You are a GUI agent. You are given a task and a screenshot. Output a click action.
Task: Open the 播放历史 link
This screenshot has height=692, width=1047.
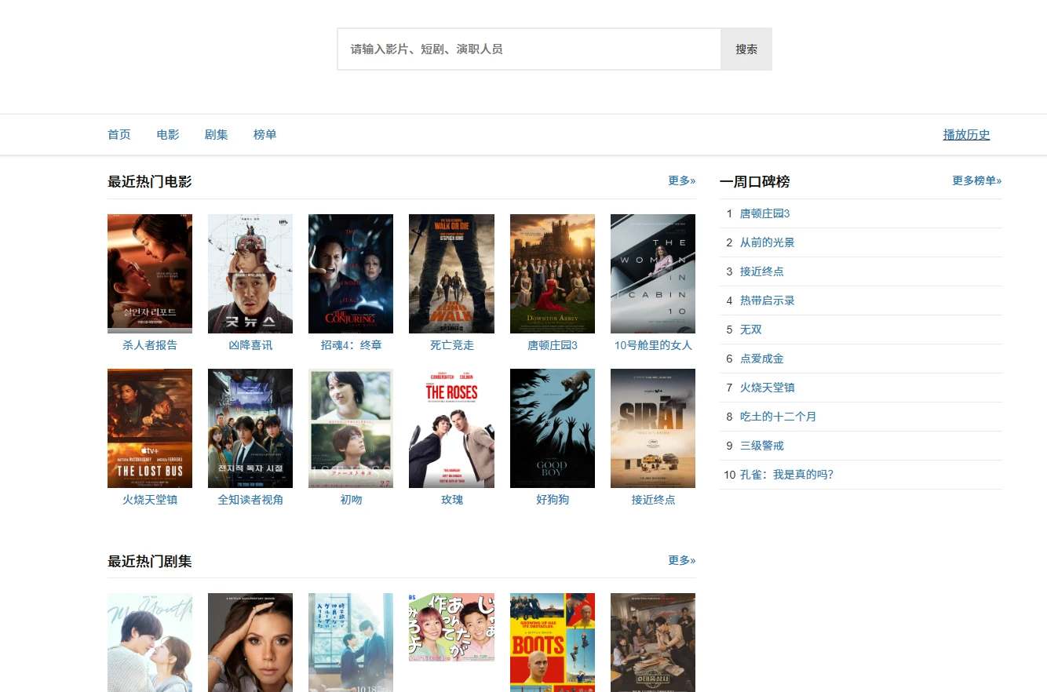(x=966, y=135)
